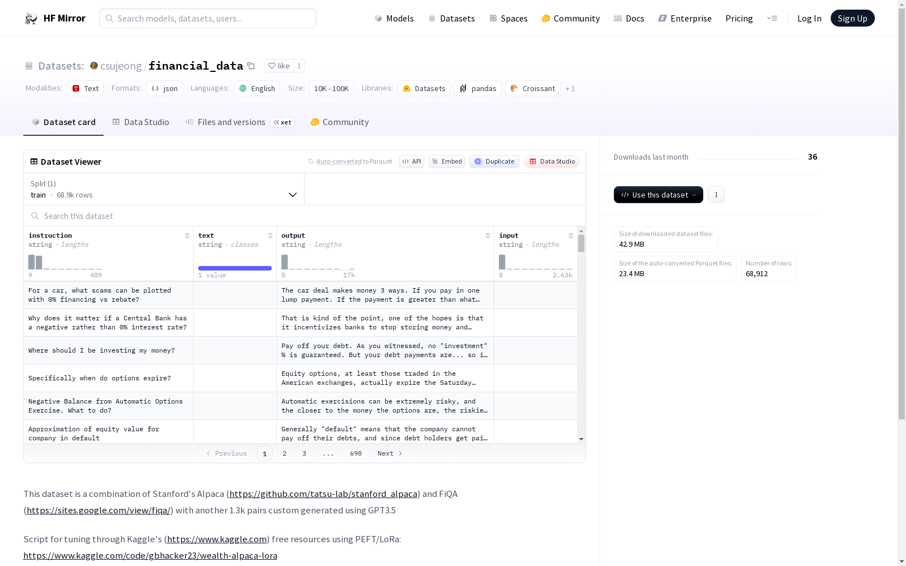Click the Embed button

(x=447, y=161)
